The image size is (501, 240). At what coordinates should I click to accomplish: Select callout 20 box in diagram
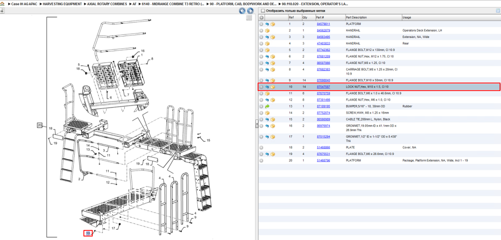point(40,125)
